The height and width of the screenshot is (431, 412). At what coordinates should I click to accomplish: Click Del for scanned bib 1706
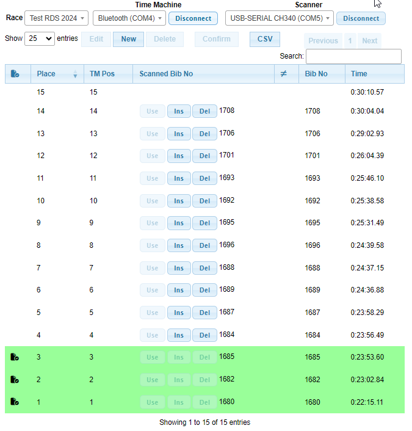(204, 134)
